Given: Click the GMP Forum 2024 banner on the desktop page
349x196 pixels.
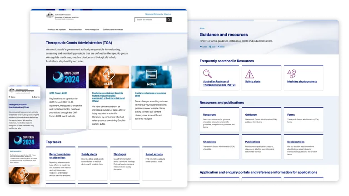Looking at the screenshot, I should (x=66, y=77).
